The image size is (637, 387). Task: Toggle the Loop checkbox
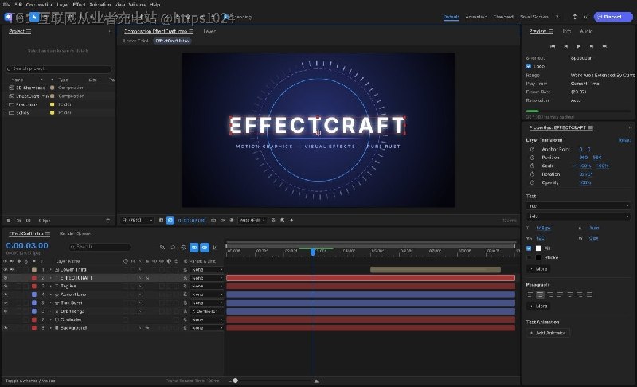pos(529,66)
